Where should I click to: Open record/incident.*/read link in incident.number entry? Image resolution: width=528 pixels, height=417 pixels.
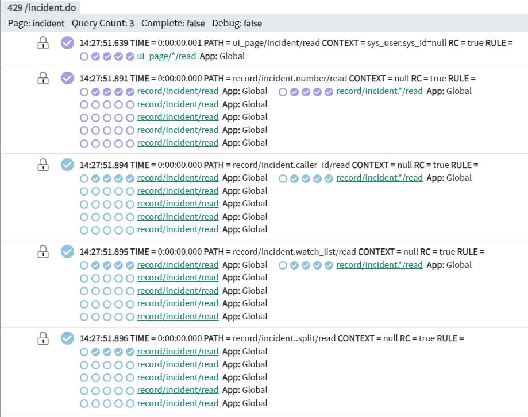pyautogui.click(x=379, y=91)
